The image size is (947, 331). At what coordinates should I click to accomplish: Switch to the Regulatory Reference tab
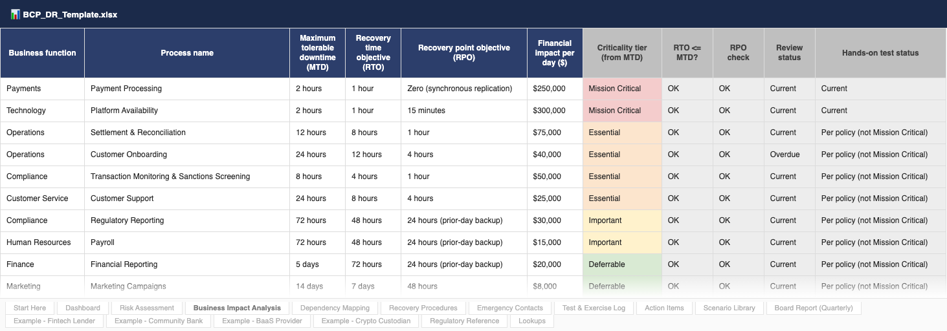[x=464, y=321]
